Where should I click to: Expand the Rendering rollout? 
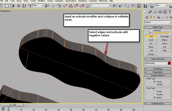point(158,69)
